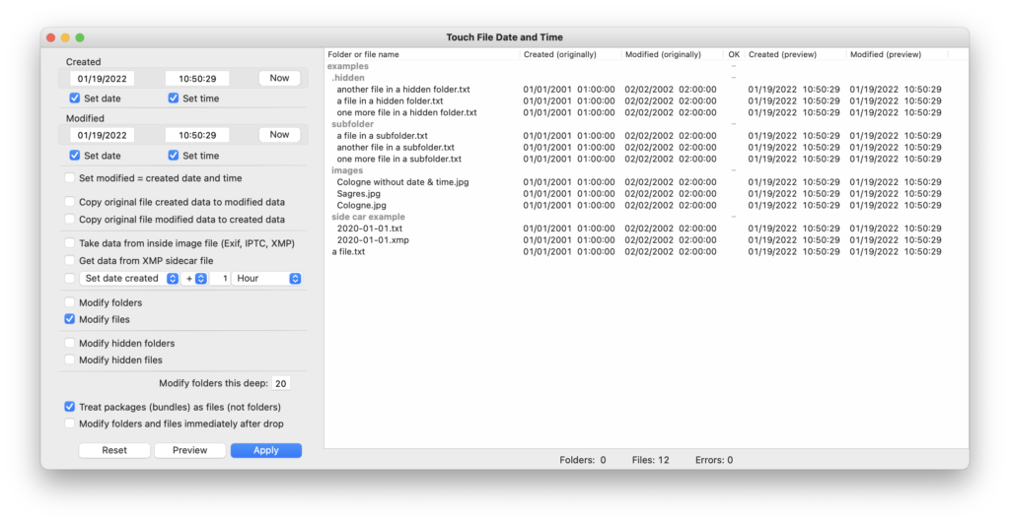This screenshot has width=1010, height=523.
Task: Select the subfolder folder row
Action: pos(646,124)
